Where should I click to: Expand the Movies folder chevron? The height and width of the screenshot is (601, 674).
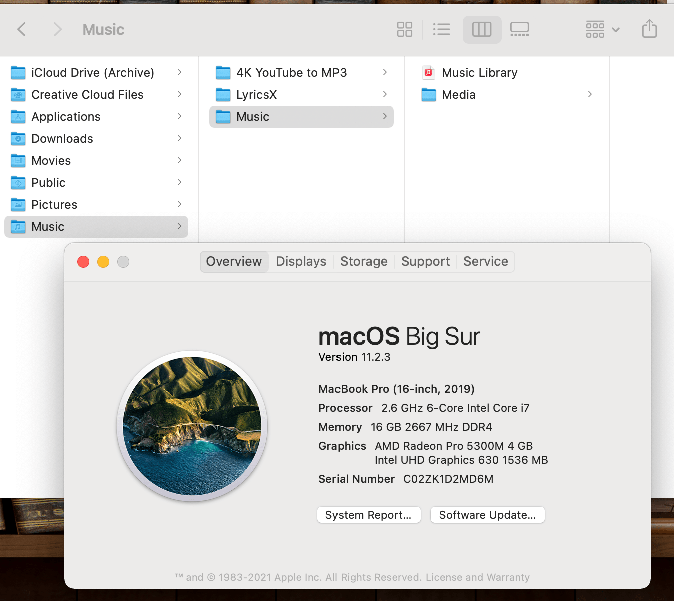click(x=179, y=160)
